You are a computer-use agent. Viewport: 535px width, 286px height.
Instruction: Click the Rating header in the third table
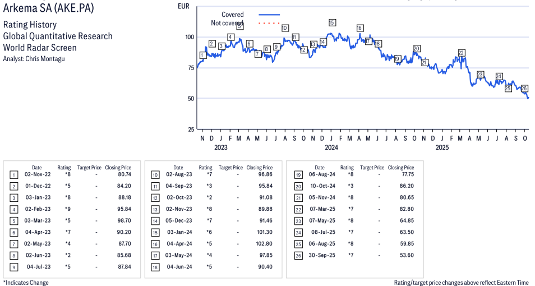coord(347,168)
